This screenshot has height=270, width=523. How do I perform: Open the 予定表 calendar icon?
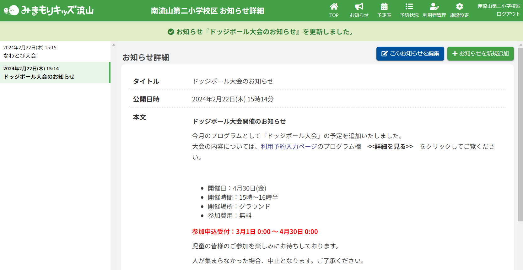384,7
